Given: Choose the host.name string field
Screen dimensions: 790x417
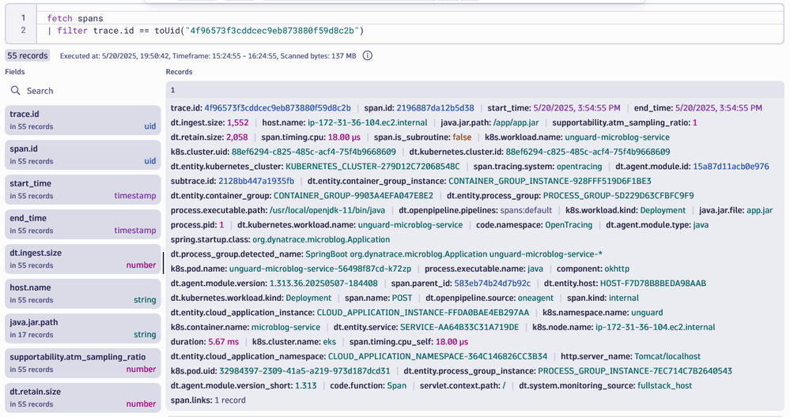Looking at the screenshot, I should (82, 294).
